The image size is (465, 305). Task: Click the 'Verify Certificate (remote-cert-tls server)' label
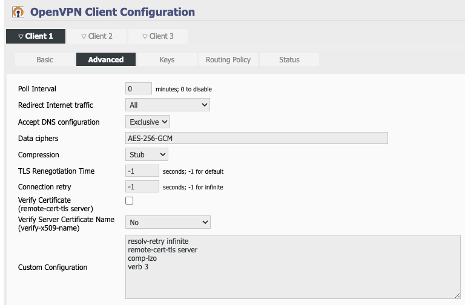click(x=56, y=204)
